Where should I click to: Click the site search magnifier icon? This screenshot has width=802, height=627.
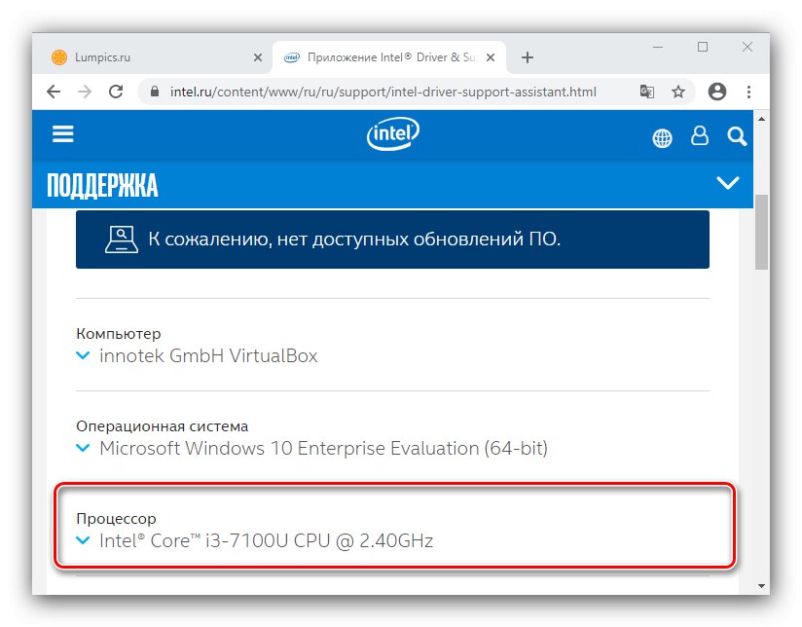click(x=736, y=136)
